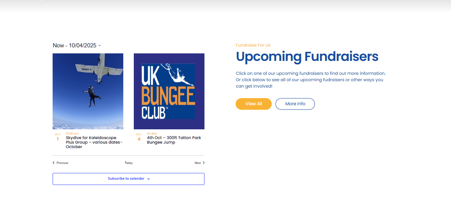Click the More Info button
Viewport: 451px width, 203px height.
click(295, 104)
